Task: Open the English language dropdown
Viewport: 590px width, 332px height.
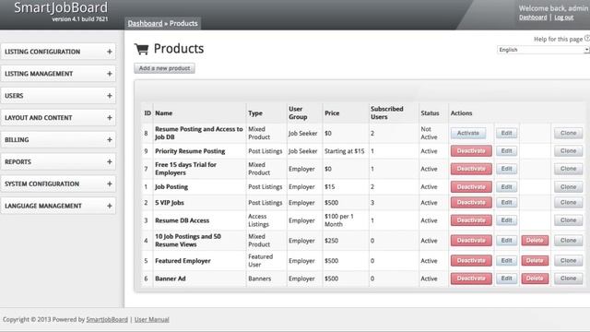Action: click(543, 50)
